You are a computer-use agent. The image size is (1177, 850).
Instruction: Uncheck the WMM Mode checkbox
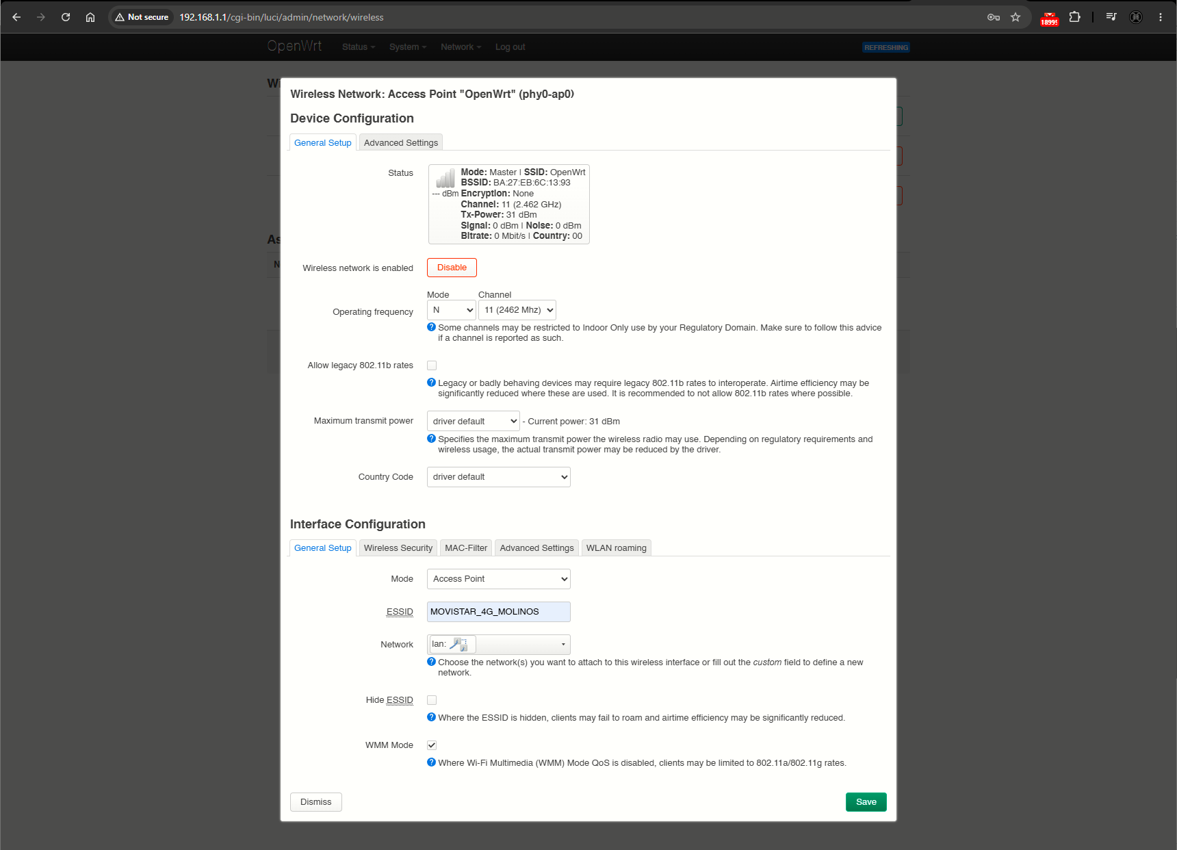(432, 745)
